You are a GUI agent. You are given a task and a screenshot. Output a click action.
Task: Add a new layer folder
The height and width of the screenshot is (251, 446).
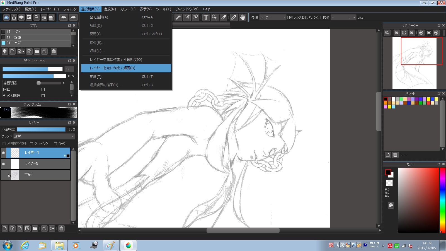(35, 228)
